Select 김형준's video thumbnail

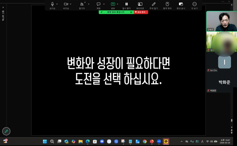click(222, 21)
